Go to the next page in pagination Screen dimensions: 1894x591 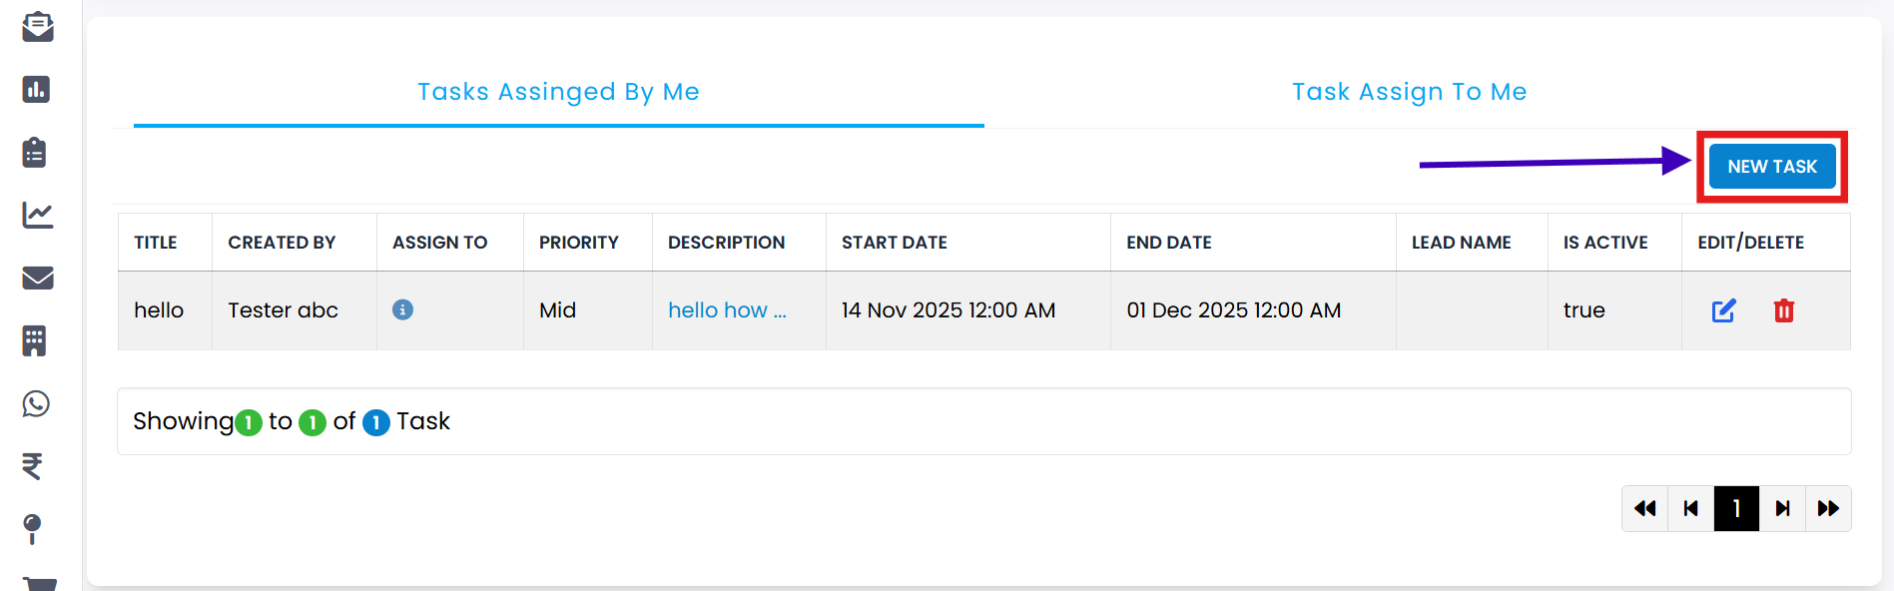pyautogui.click(x=1782, y=509)
